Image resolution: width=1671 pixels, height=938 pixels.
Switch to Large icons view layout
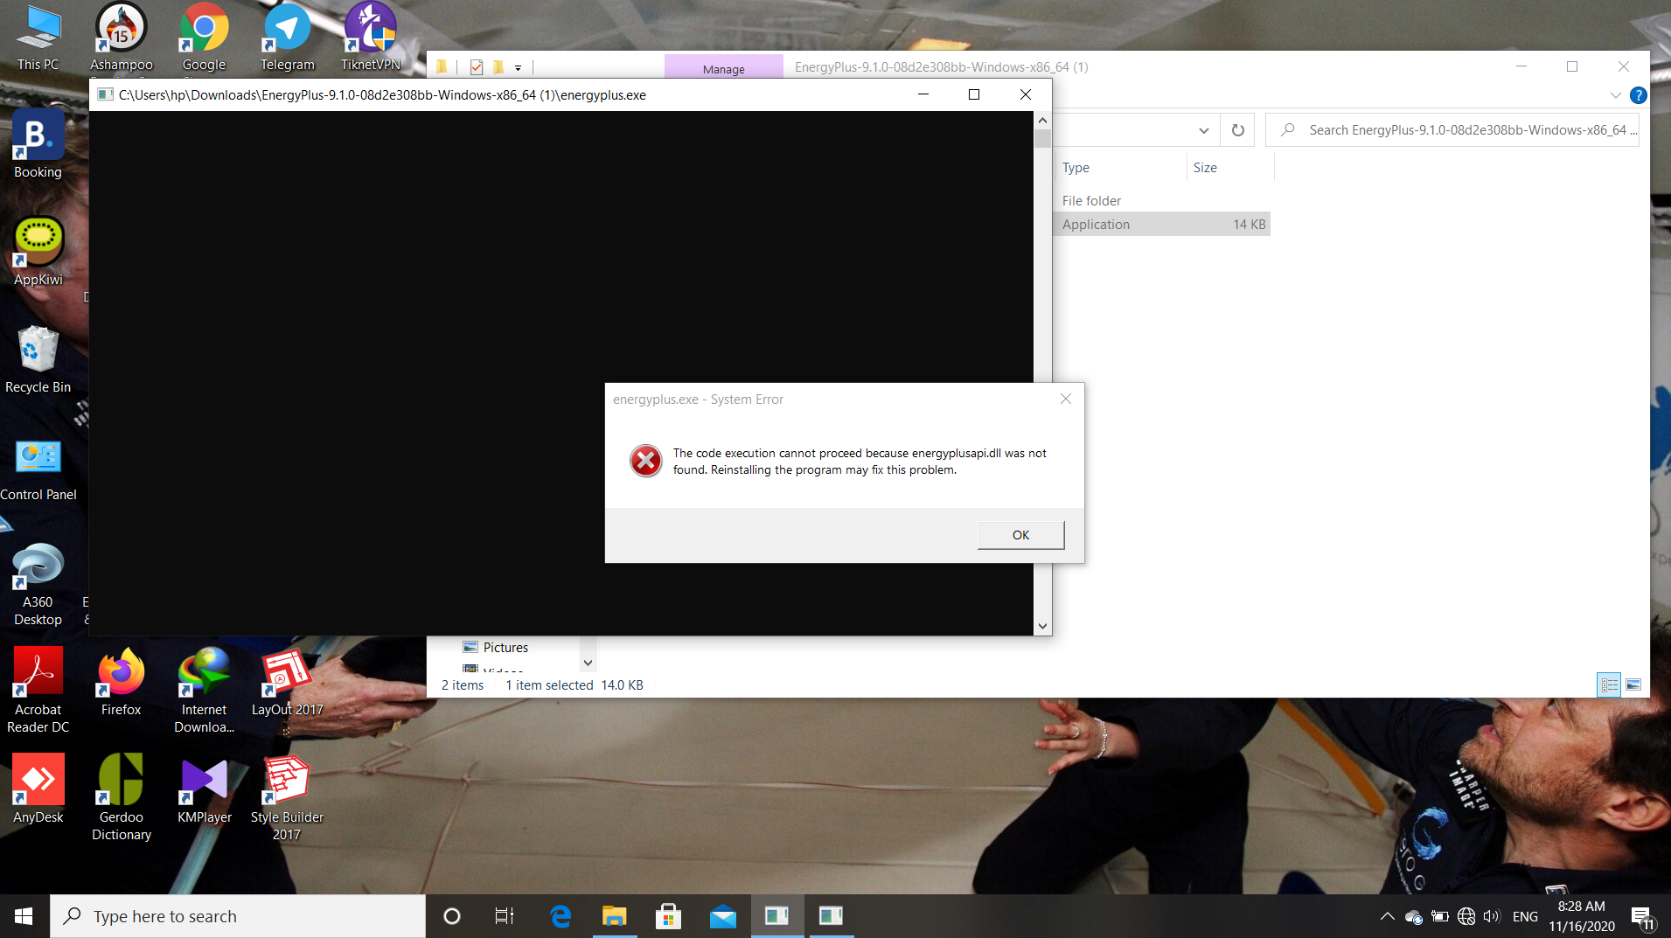point(1633,684)
